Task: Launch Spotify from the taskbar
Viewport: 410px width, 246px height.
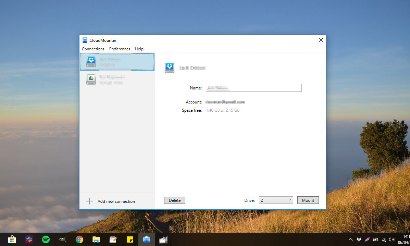Action: [46, 239]
